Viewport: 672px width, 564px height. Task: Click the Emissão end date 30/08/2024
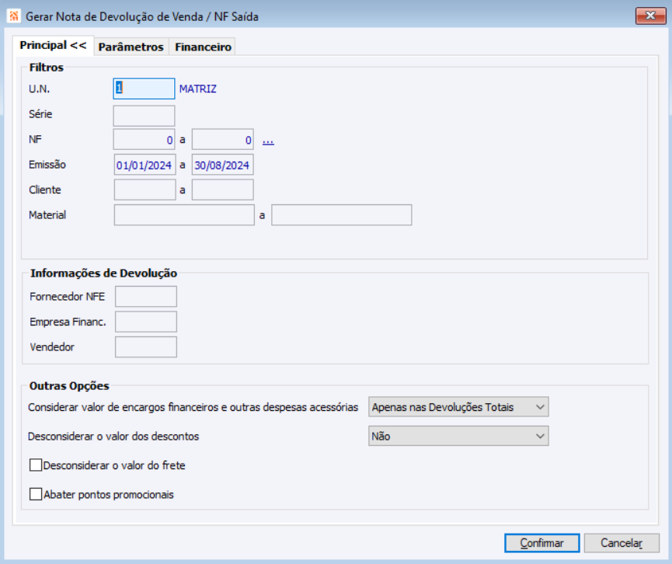coord(222,165)
